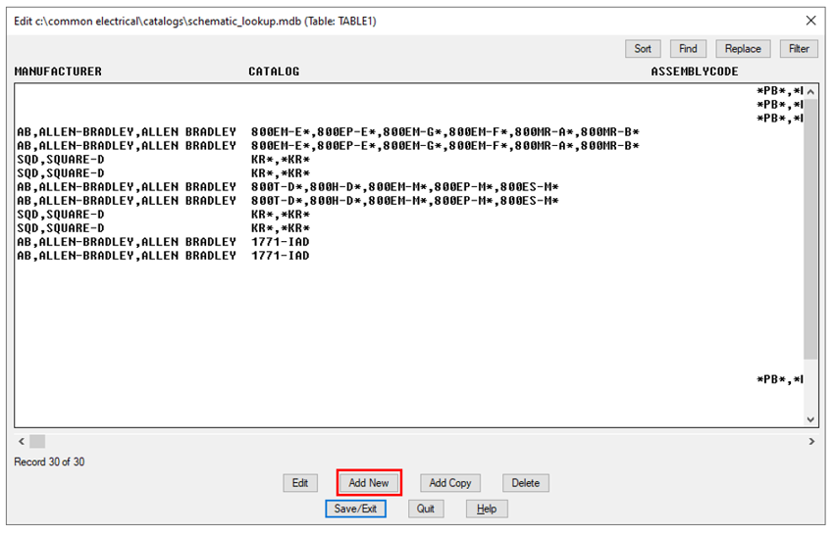Image resolution: width=834 pixels, height=535 pixels.
Task: Click the ASSEMBLYCODE column header
Action: [x=695, y=72]
